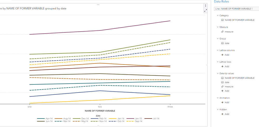The height and width of the screenshot is (127, 259).
Task: Click the plus icon under Hidden
Action: (222, 114)
